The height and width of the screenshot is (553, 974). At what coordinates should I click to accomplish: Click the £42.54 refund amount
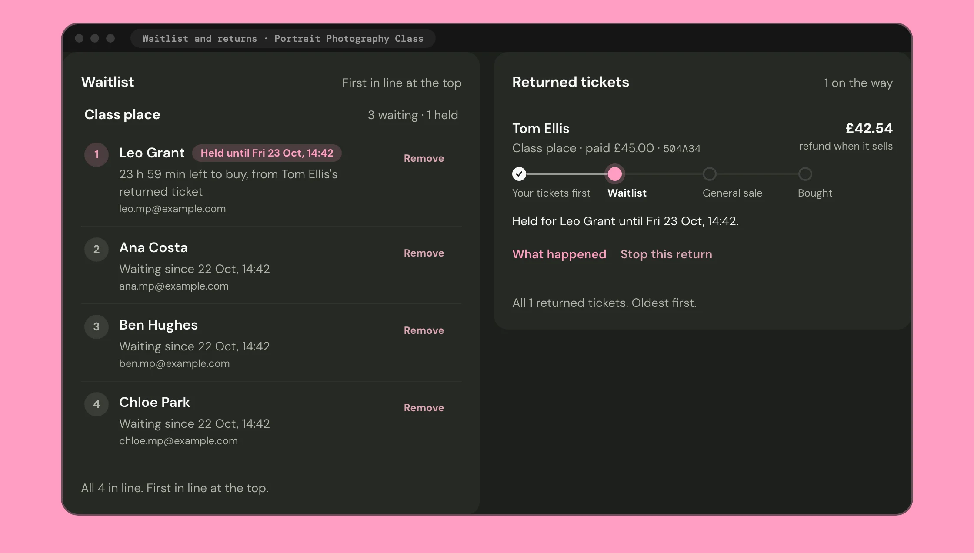pos(869,128)
